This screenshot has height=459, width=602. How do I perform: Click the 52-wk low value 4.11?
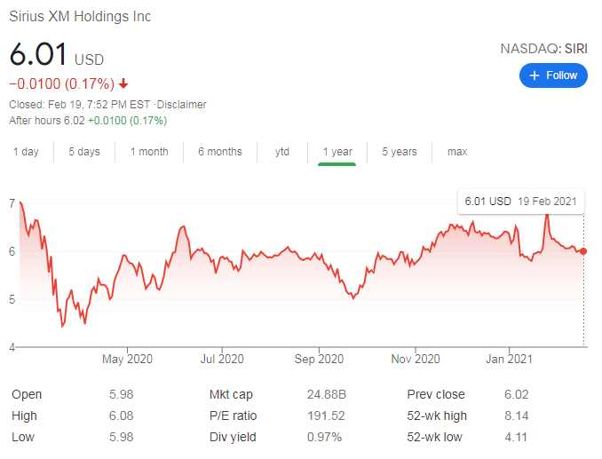click(x=516, y=437)
